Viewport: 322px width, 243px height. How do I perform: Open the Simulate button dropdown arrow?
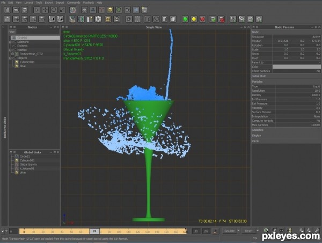(x=239, y=231)
